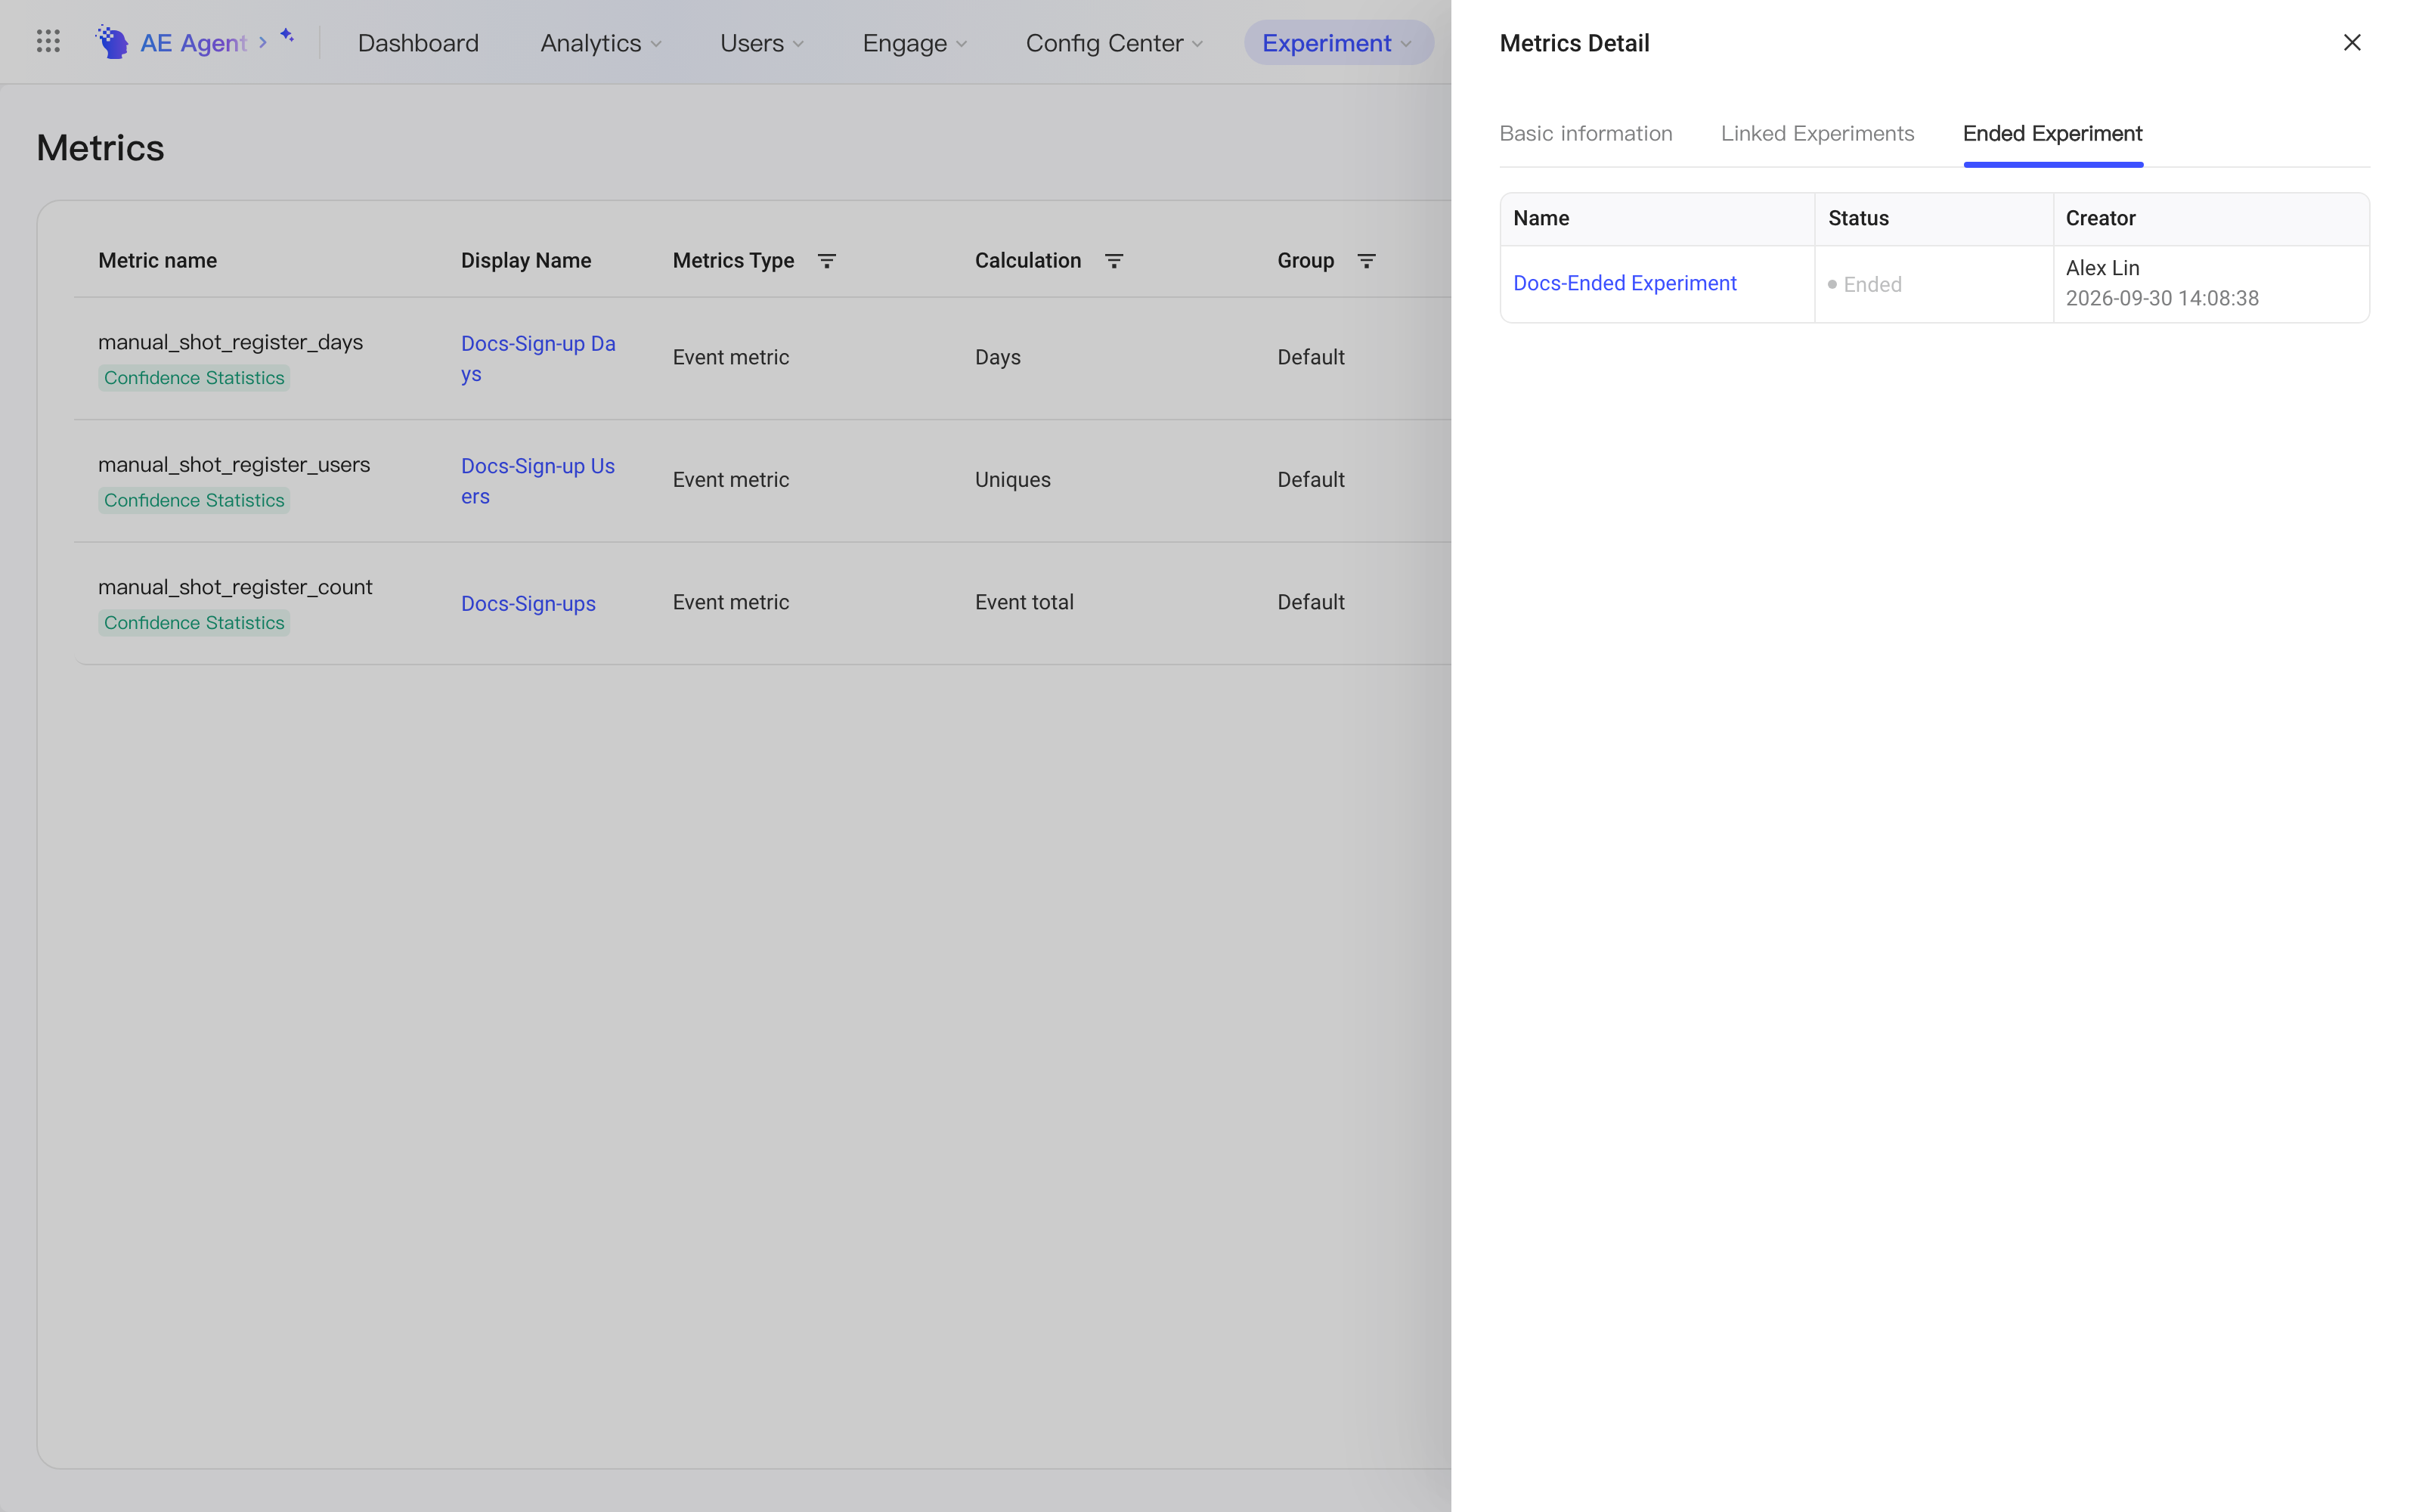This screenshot has width=2419, height=1512.
Task: Open the app grid launcher icon
Action: point(48,42)
